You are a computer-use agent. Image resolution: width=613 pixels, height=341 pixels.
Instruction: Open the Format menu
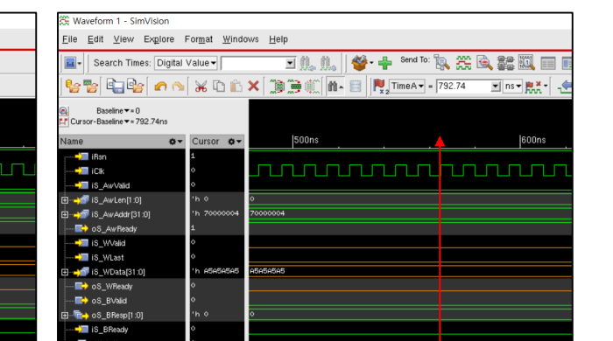click(x=199, y=39)
